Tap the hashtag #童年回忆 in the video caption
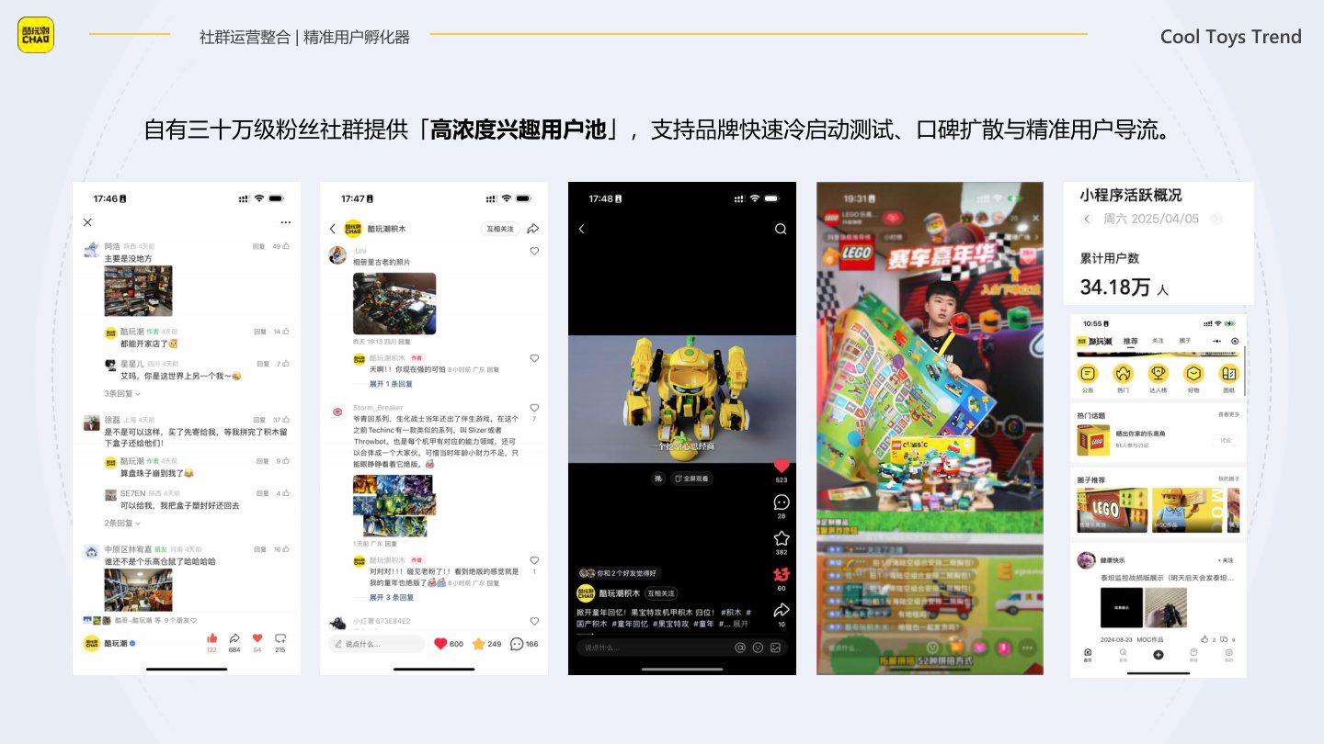The image size is (1324, 744). point(632,624)
